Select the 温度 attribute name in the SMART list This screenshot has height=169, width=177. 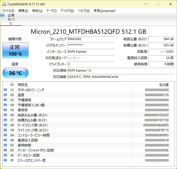click(21, 95)
